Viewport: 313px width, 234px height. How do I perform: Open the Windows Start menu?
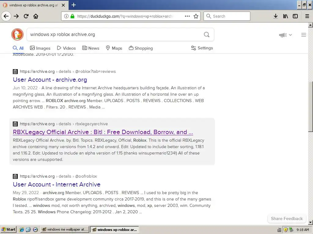(x=8, y=229)
